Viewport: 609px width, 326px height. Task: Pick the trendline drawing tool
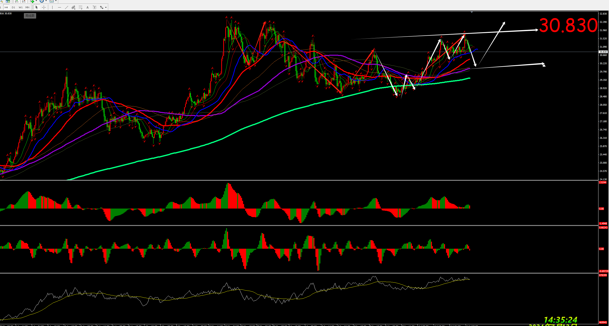(66, 7)
